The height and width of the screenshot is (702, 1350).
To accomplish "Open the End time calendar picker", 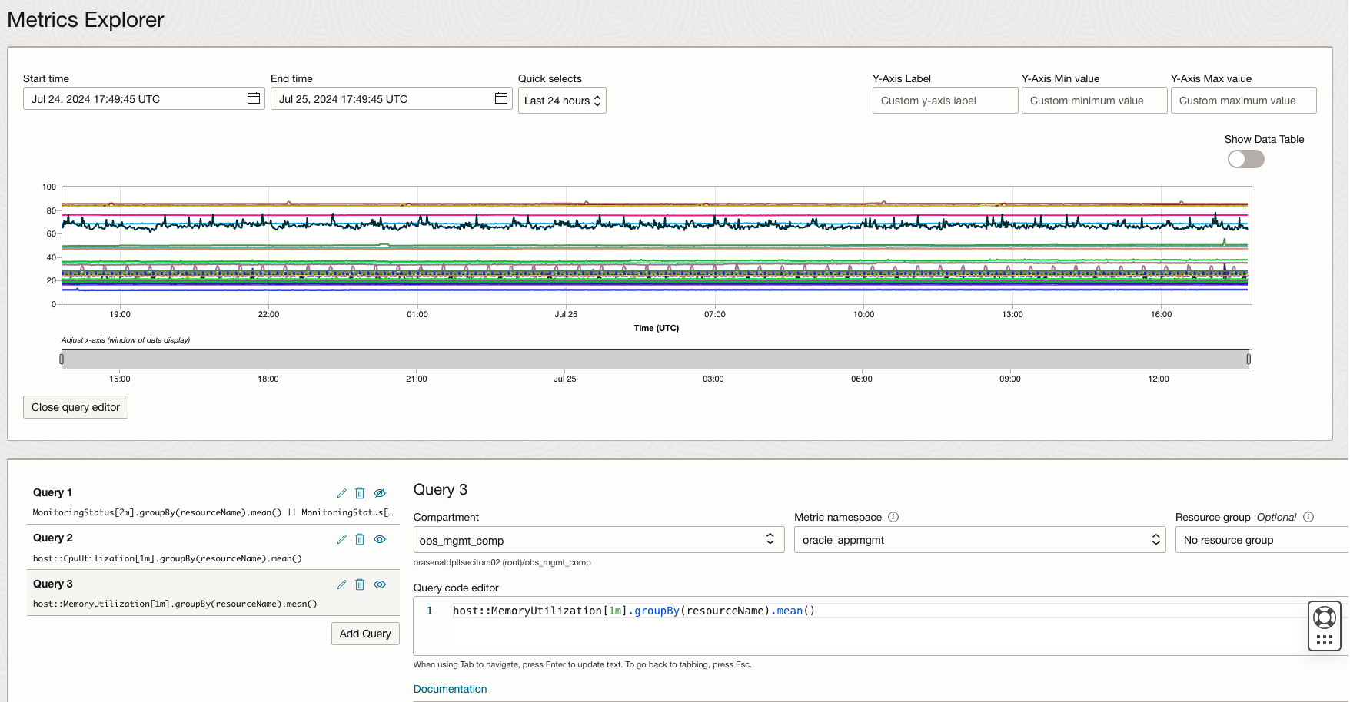I will click(500, 98).
